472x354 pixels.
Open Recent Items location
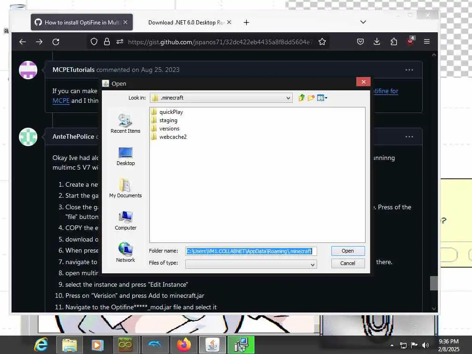(125, 124)
